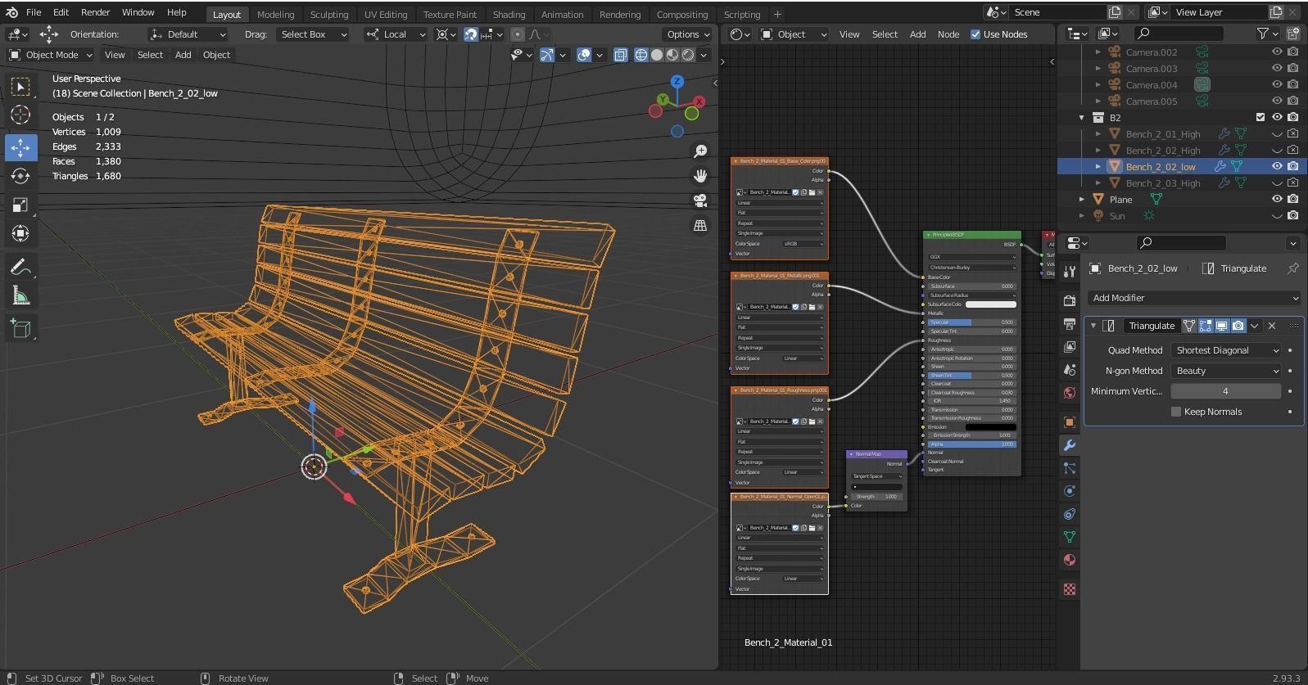Select the Measure tool
This screenshot has width=1308, height=685.
coord(20,295)
